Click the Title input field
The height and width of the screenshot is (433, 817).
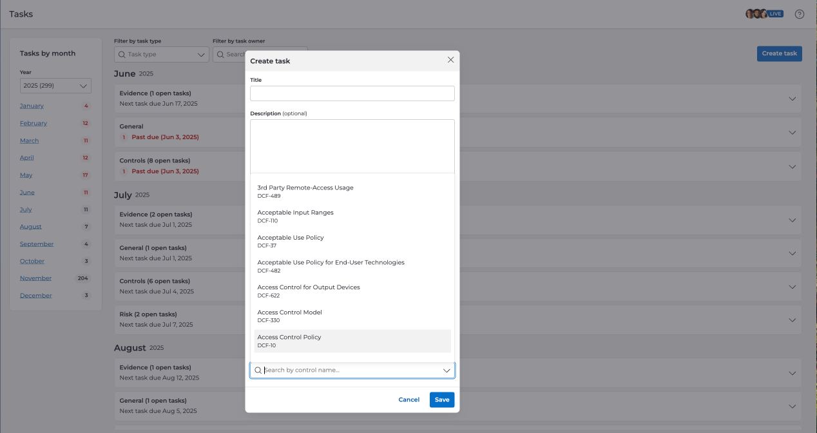(352, 93)
